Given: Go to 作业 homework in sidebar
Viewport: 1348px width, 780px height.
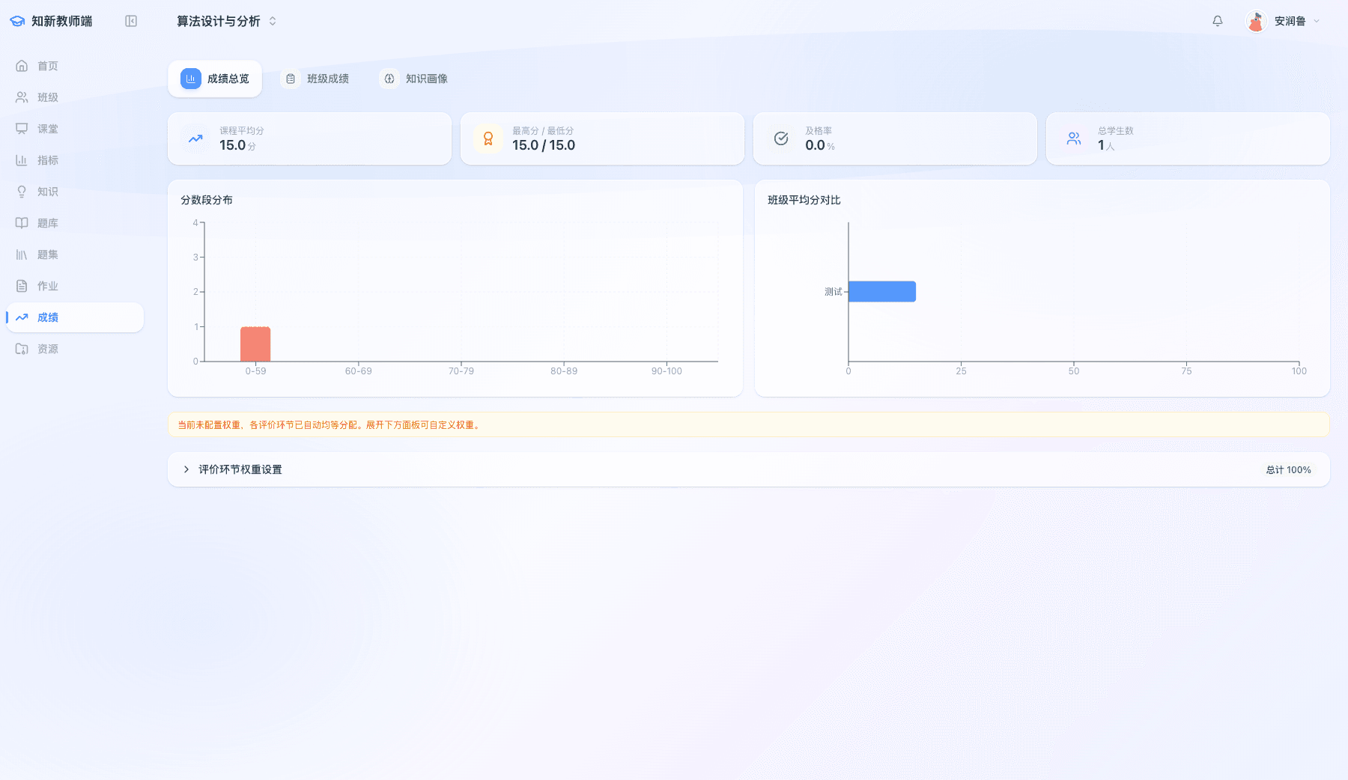Looking at the screenshot, I should [x=47, y=286].
